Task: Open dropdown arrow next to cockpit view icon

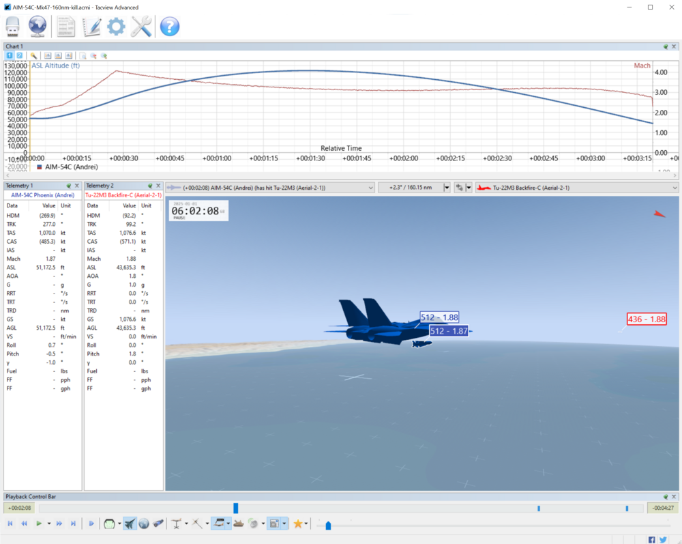Action: (x=119, y=524)
